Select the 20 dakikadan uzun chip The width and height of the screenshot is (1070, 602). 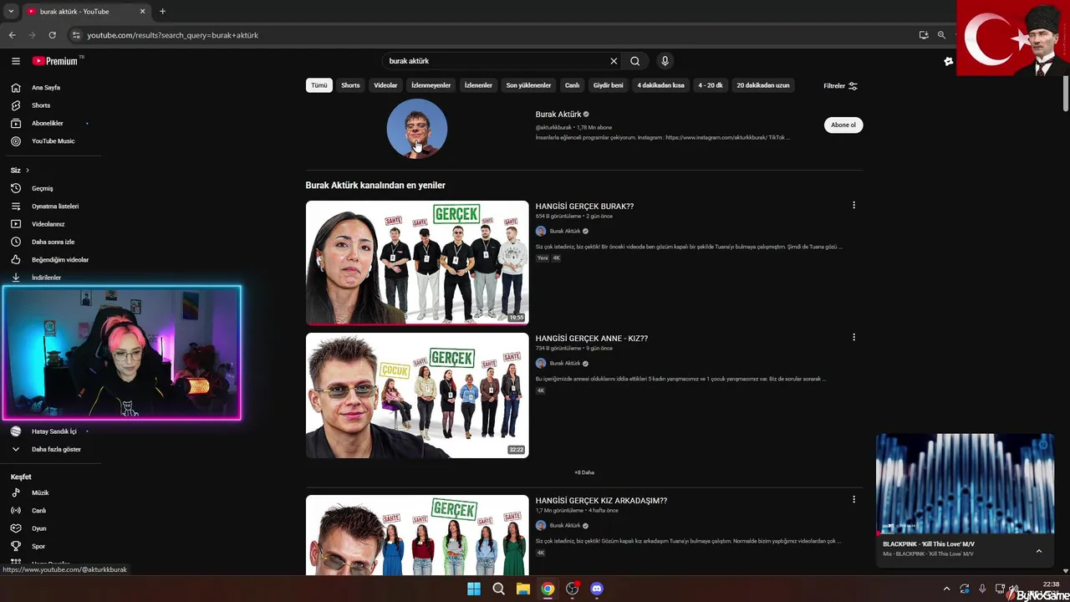(762, 85)
